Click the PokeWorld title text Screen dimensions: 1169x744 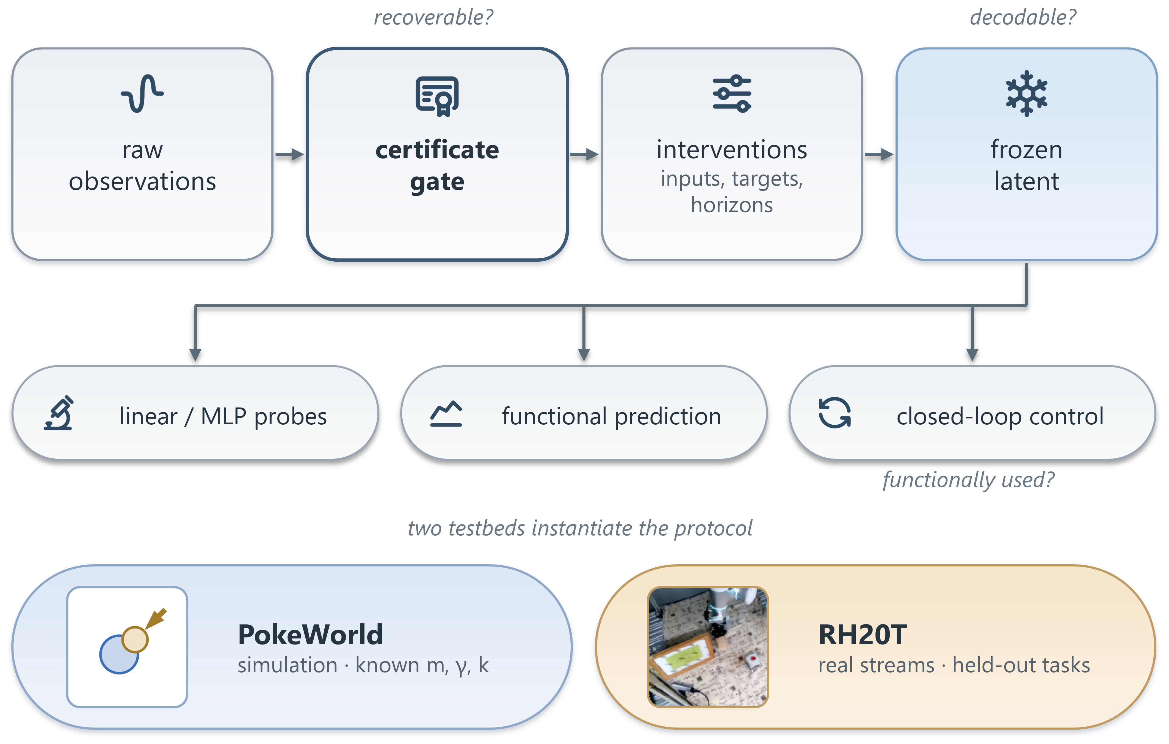pos(311,635)
